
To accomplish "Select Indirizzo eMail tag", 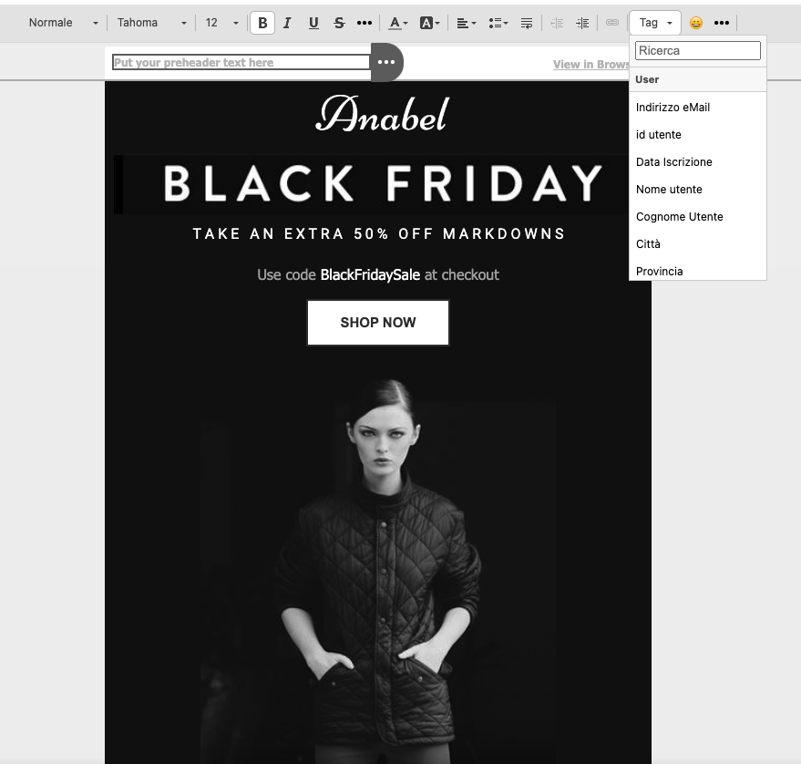I will click(x=673, y=108).
